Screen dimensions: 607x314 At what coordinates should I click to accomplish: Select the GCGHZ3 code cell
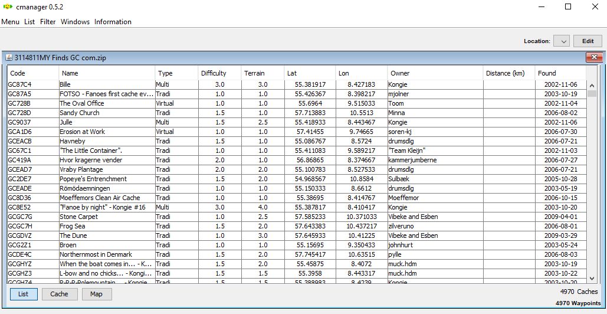[33, 273]
